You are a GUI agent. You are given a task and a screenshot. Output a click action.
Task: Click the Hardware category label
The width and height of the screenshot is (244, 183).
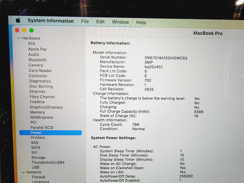(x=31, y=38)
